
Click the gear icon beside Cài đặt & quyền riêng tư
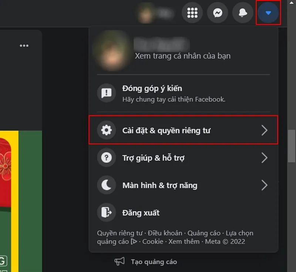[x=106, y=130]
